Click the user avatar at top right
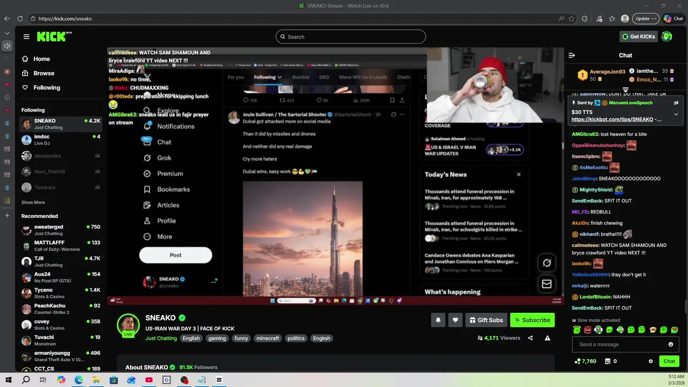The height and width of the screenshot is (387, 688). coord(666,37)
